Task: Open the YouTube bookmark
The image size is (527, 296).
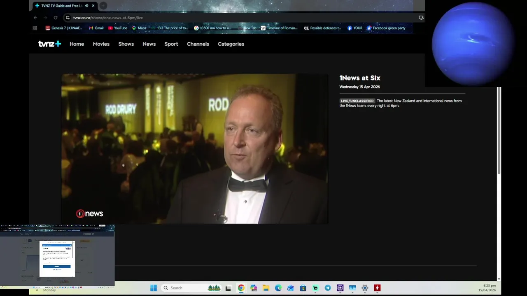Action: coord(118,28)
